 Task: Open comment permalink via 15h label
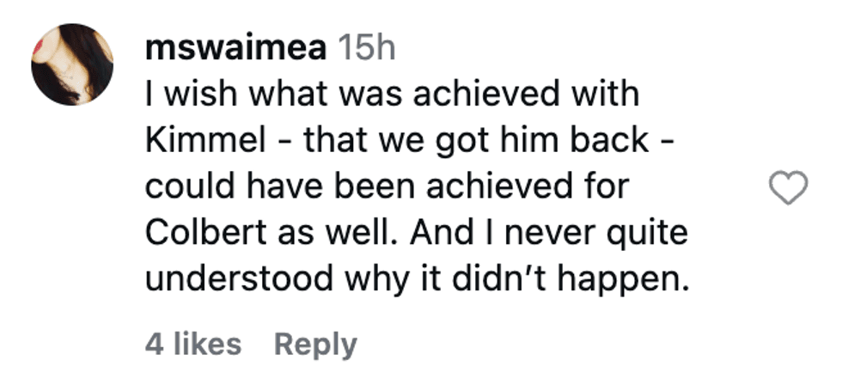pos(367,49)
